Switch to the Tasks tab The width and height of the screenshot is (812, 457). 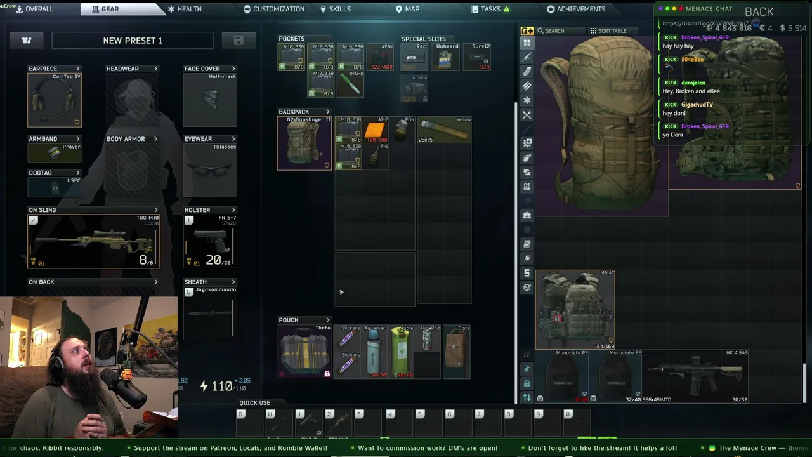(491, 9)
